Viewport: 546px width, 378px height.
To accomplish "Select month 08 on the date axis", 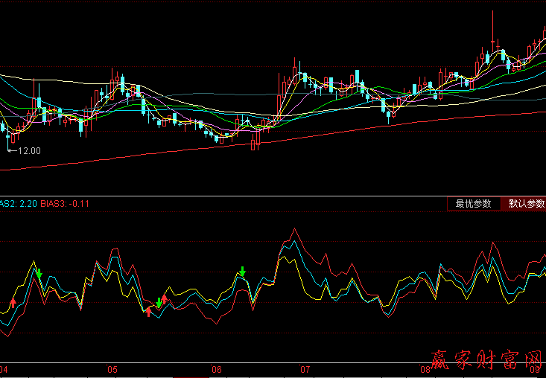I will click(x=425, y=369).
